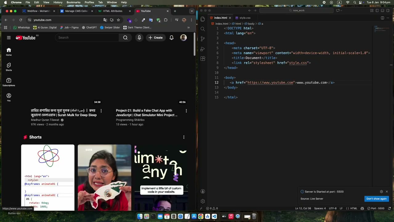This screenshot has height=222, width=394.
Task: Click the new_work command center search box
Action: pyautogui.click(x=296, y=10)
